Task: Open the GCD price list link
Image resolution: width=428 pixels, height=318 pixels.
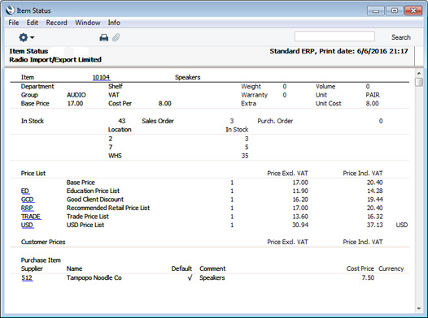Action: [28, 200]
